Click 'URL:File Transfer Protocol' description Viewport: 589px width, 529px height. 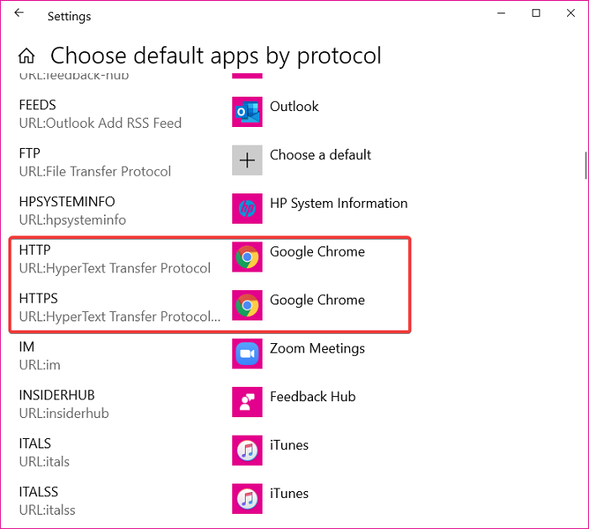95,172
